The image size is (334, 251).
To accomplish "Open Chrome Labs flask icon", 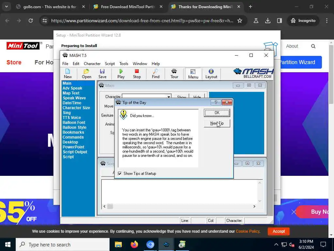I will [x=256, y=21].
